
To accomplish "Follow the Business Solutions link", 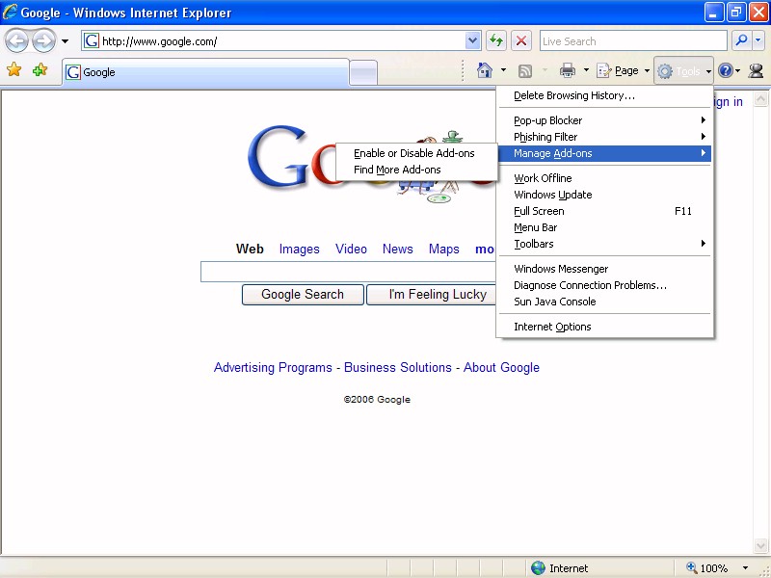I will point(398,368).
